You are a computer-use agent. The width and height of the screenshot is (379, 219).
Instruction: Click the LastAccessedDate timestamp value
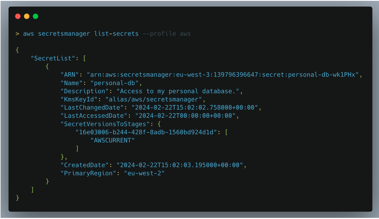click(x=185, y=116)
